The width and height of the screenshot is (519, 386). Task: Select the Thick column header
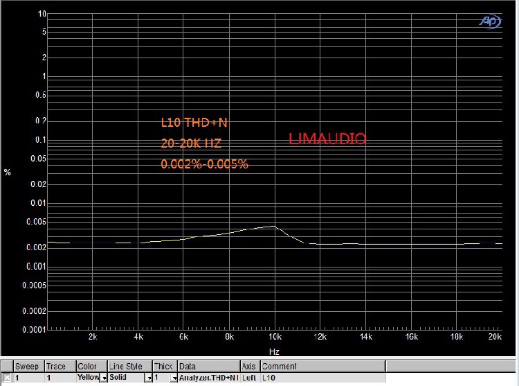coord(165,366)
